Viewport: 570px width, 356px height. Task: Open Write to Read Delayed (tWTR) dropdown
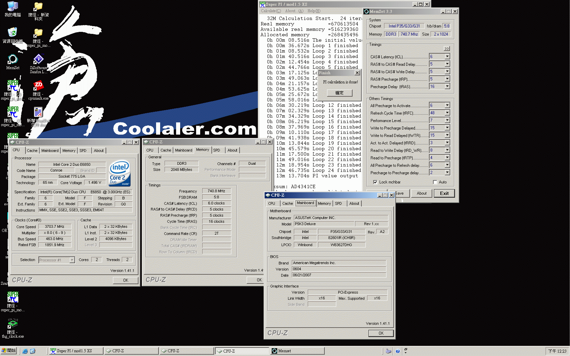(x=447, y=135)
